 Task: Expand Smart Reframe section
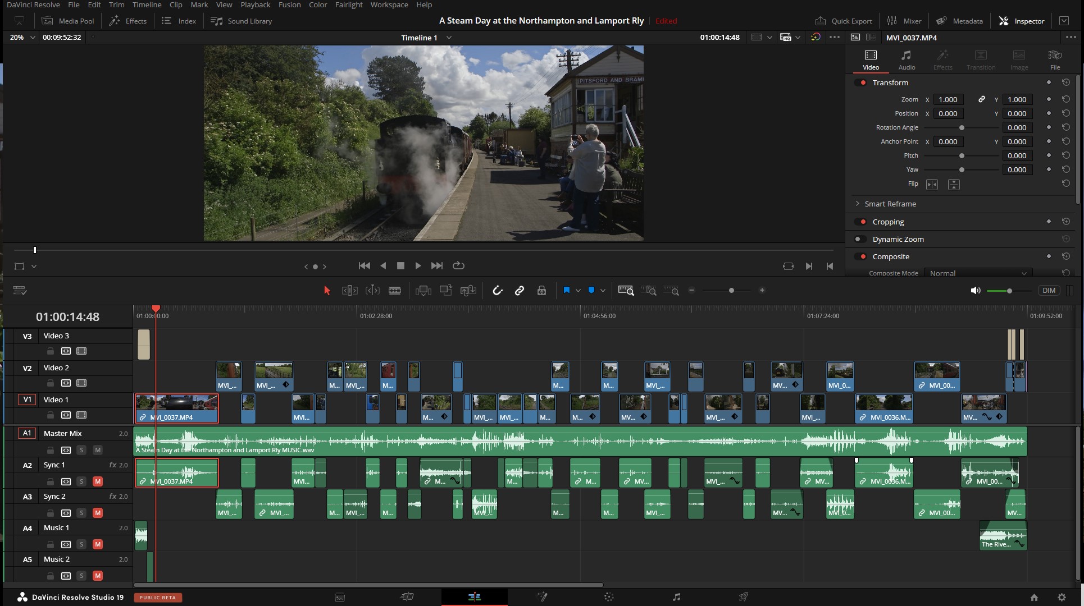pos(857,204)
